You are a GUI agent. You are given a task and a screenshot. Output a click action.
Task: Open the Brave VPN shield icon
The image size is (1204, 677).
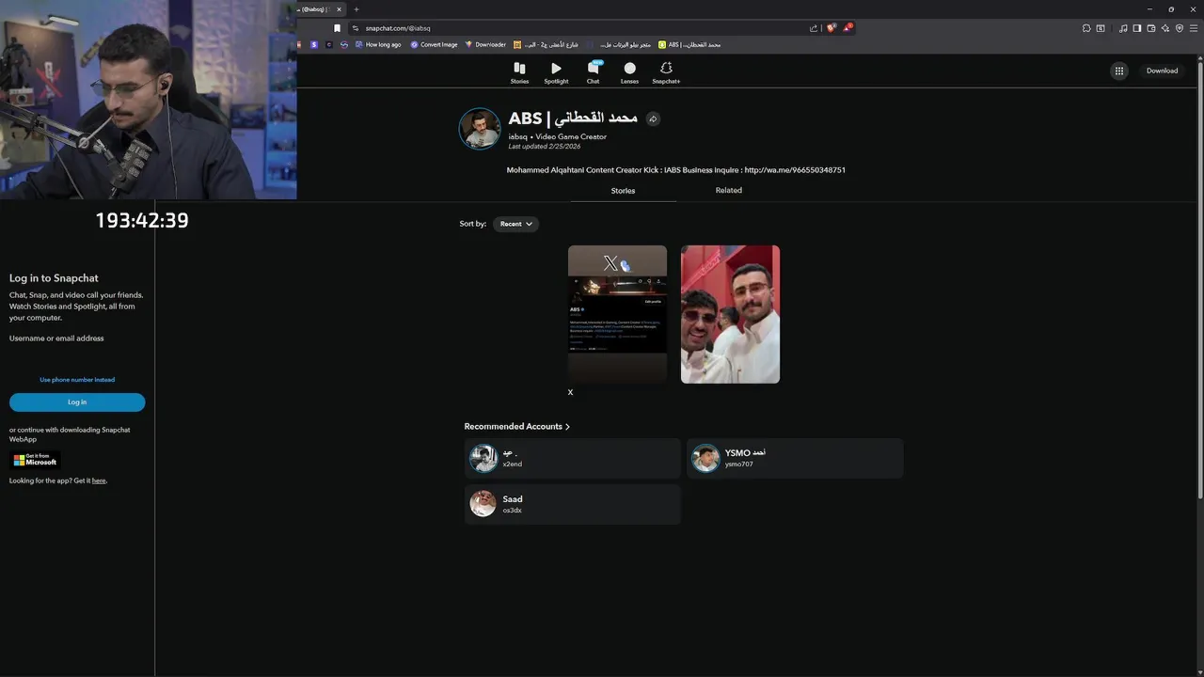click(x=1180, y=28)
